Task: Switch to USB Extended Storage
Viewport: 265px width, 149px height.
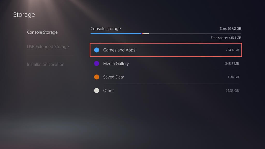Action: click(48, 47)
